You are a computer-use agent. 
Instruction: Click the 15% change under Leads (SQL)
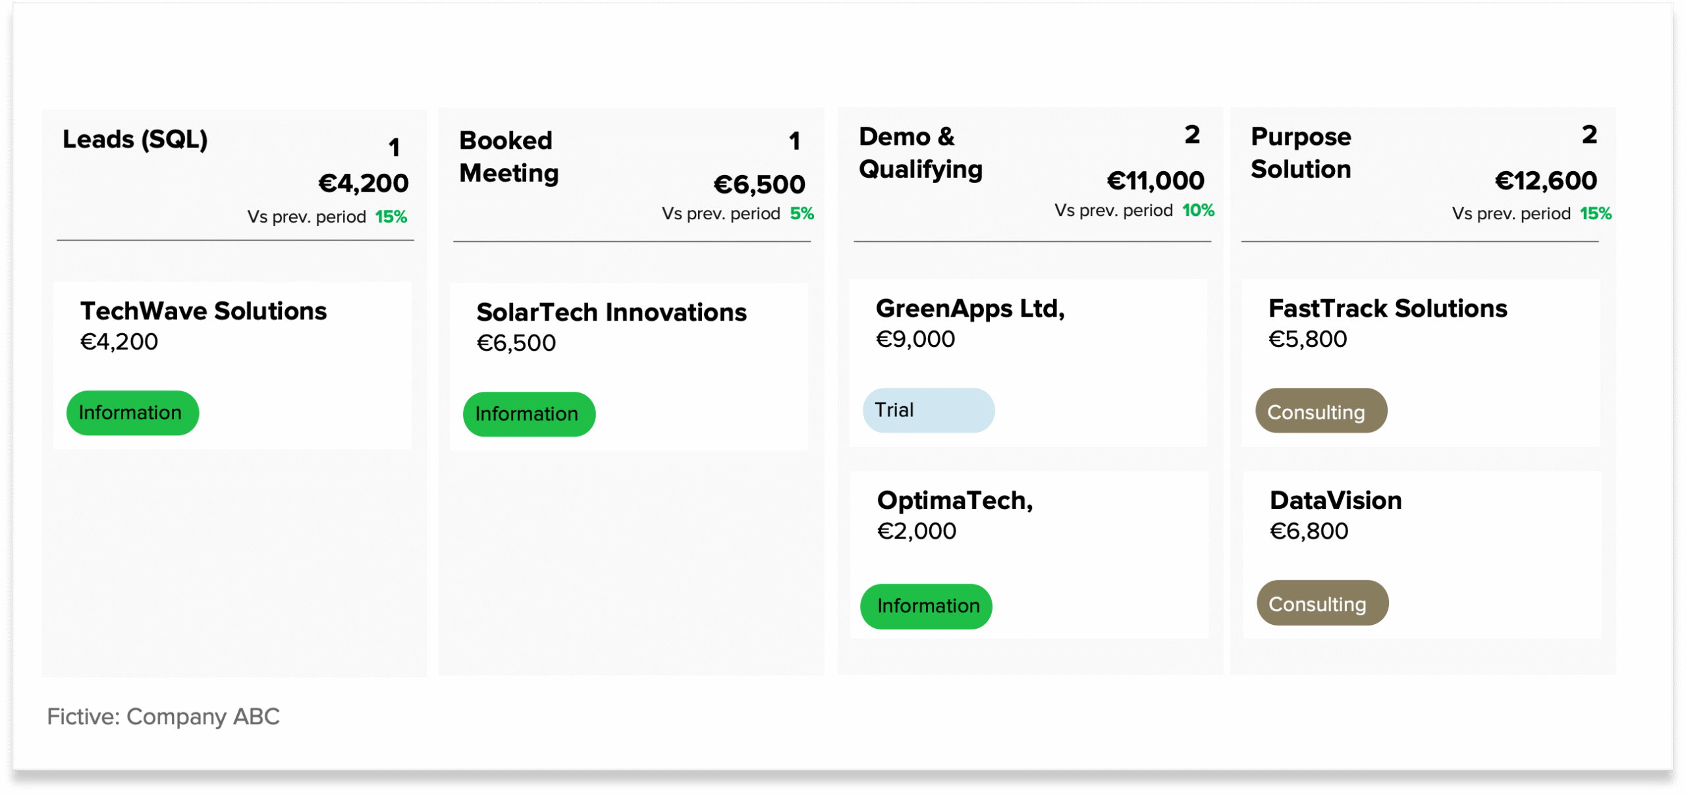[391, 217]
